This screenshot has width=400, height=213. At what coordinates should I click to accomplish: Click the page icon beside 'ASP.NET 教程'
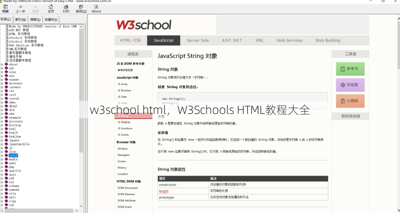7,30
